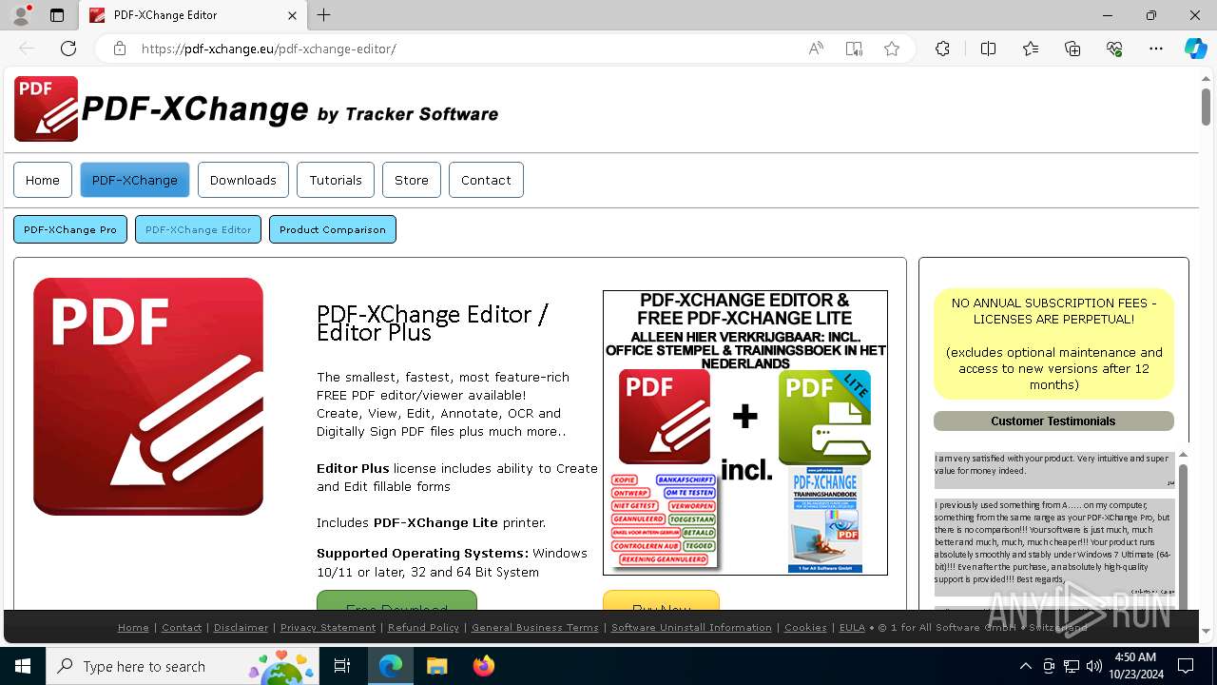This screenshot has width=1217, height=685.
Task: Open the Disclaimer link
Action: click(241, 628)
